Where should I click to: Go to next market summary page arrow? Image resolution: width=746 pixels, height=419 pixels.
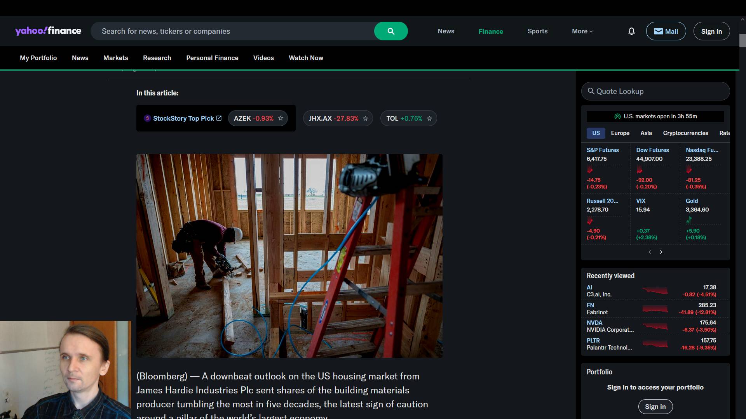coord(661,252)
